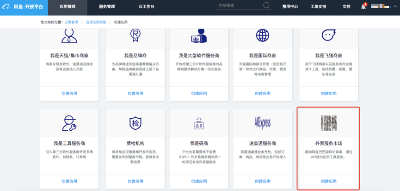
Task: Open 文档 in top bar
Action: pos(346,7)
